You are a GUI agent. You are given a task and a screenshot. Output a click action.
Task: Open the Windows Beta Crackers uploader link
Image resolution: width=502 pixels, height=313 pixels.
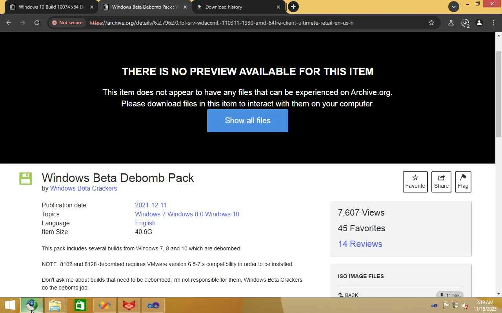click(x=84, y=189)
